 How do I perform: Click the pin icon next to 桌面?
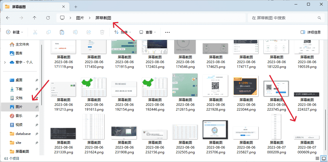point(36,80)
